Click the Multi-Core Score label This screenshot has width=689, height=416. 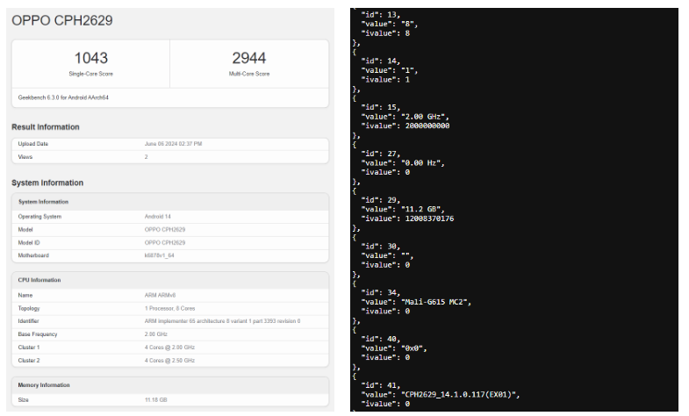pos(249,74)
